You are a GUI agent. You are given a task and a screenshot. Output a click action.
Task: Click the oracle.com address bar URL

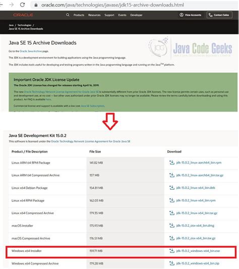[112, 5]
